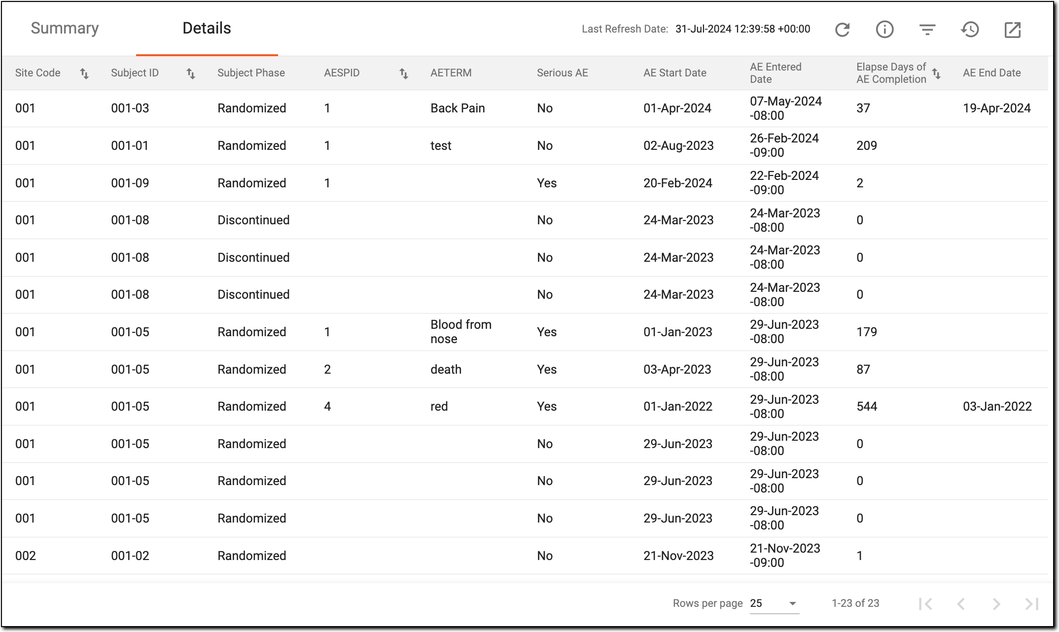This screenshot has height=632, width=1059.
Task: Click elapse days value 87
Action: (x=863, y=370)
